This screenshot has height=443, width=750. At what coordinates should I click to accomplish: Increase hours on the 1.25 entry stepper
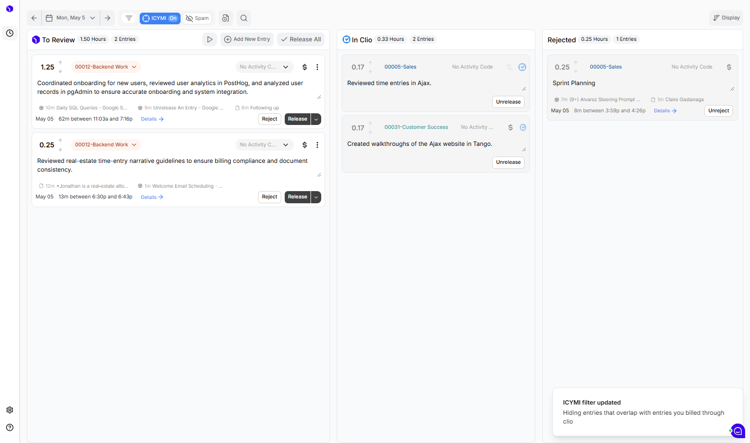pos(60,63)
